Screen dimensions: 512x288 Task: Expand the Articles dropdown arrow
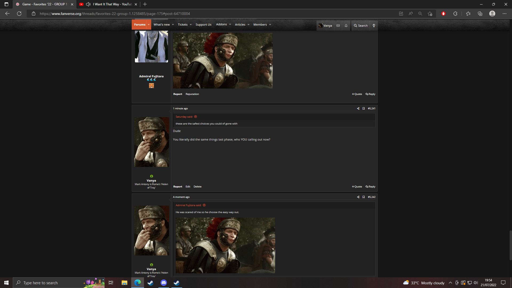pos(249,25)
